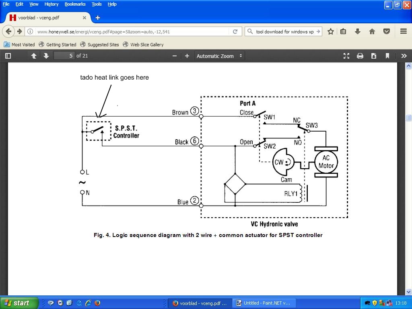Reload the current page
Viewport: 412px width, 309px height.
click(x=235, y=31)
